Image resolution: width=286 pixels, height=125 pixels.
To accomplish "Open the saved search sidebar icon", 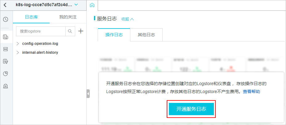I will (6, 61).
